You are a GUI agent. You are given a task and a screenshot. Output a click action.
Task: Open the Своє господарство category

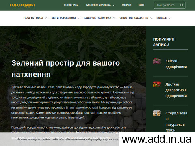tap(134, 18)
